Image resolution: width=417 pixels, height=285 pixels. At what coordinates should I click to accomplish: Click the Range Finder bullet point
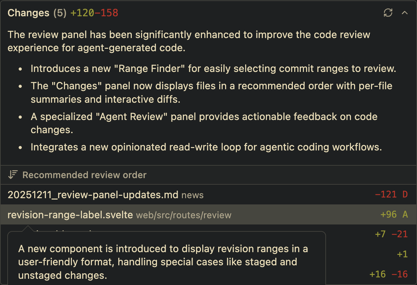pyautogui.click(x=213, y=68)
